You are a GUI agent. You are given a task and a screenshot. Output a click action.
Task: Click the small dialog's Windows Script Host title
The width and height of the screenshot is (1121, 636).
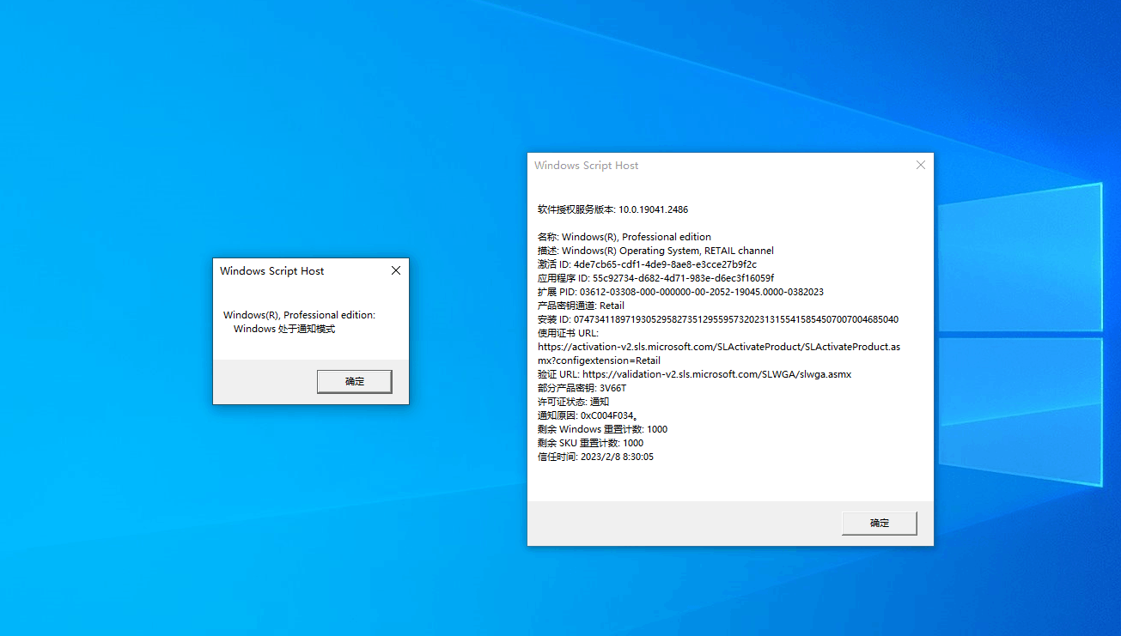(x=272, y=270)
